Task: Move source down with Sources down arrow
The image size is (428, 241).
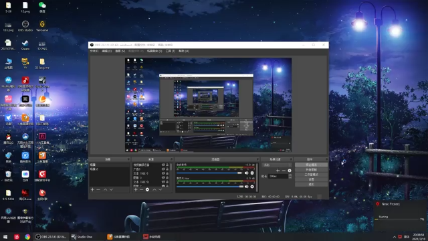Action: (x=160, y=189)
